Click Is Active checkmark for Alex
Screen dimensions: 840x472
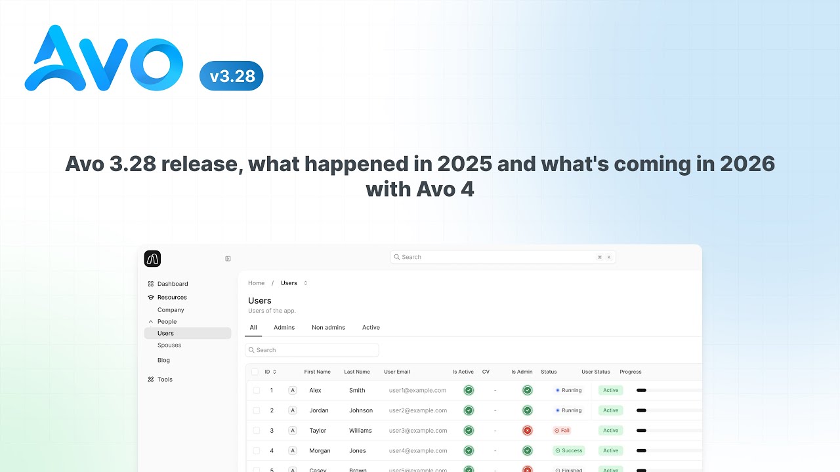coord(469,390)
